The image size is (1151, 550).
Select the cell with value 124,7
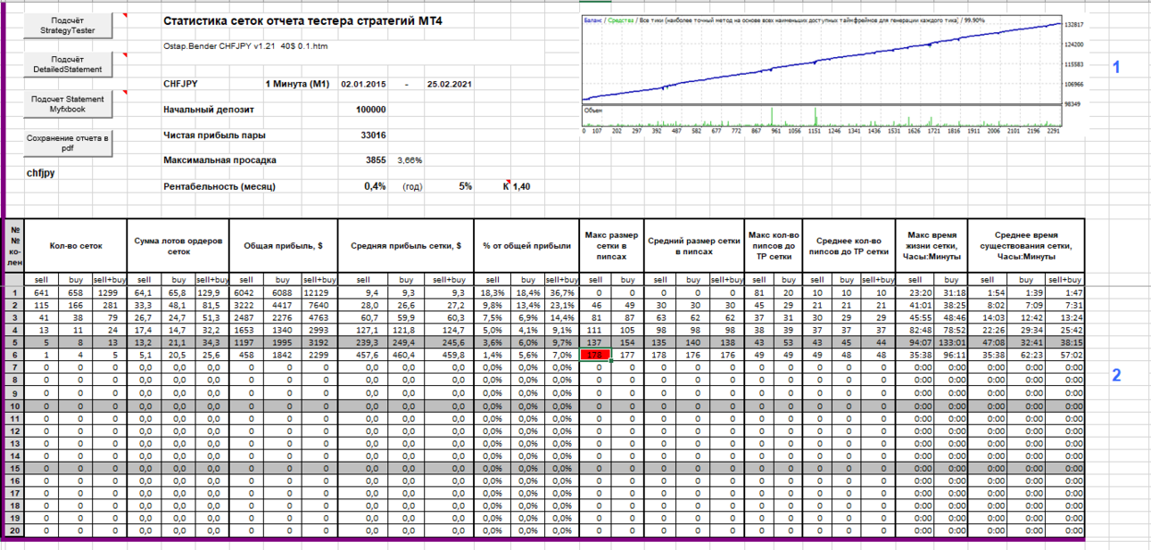[450, 330]
